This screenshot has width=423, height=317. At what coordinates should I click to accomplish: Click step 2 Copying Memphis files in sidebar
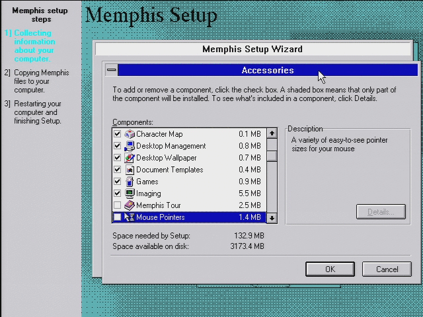coord(36,81)
